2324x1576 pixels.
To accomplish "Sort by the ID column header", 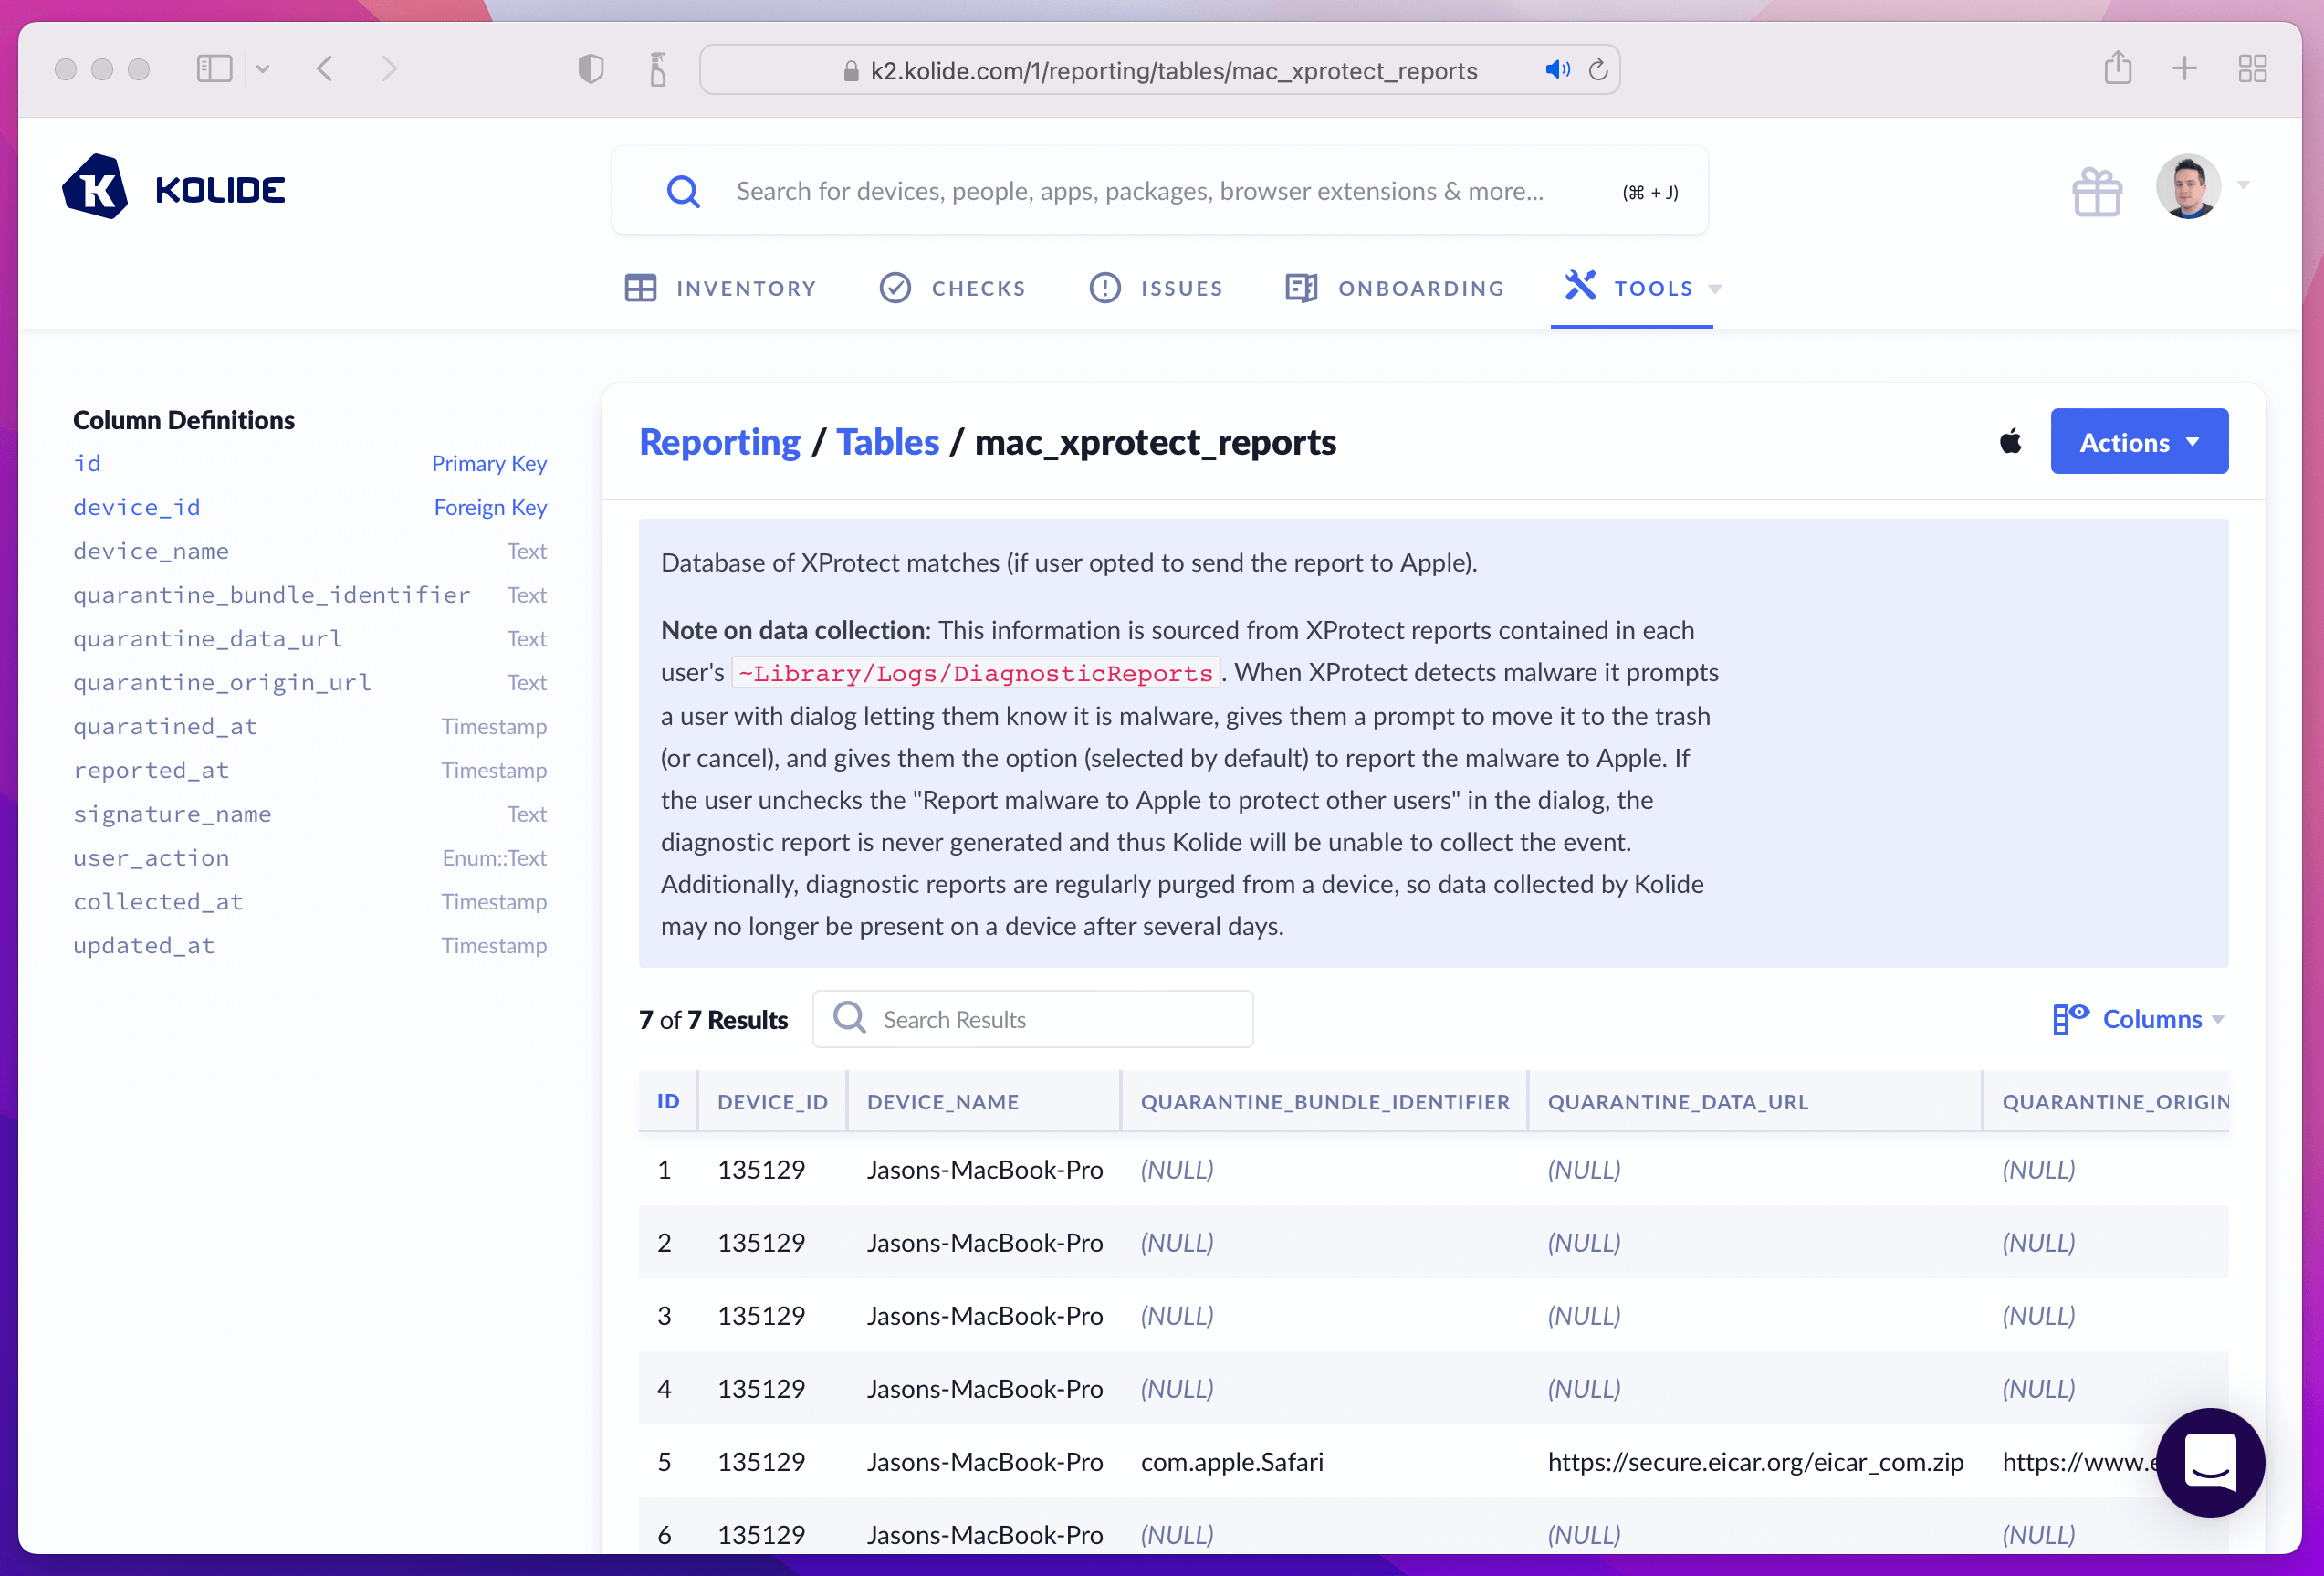I will (668, 1101).
